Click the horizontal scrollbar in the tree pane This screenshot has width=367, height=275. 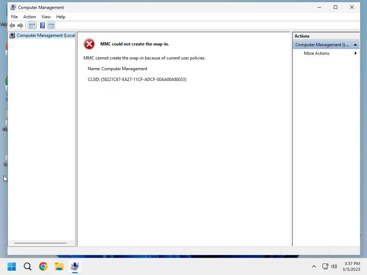point(40,243)
